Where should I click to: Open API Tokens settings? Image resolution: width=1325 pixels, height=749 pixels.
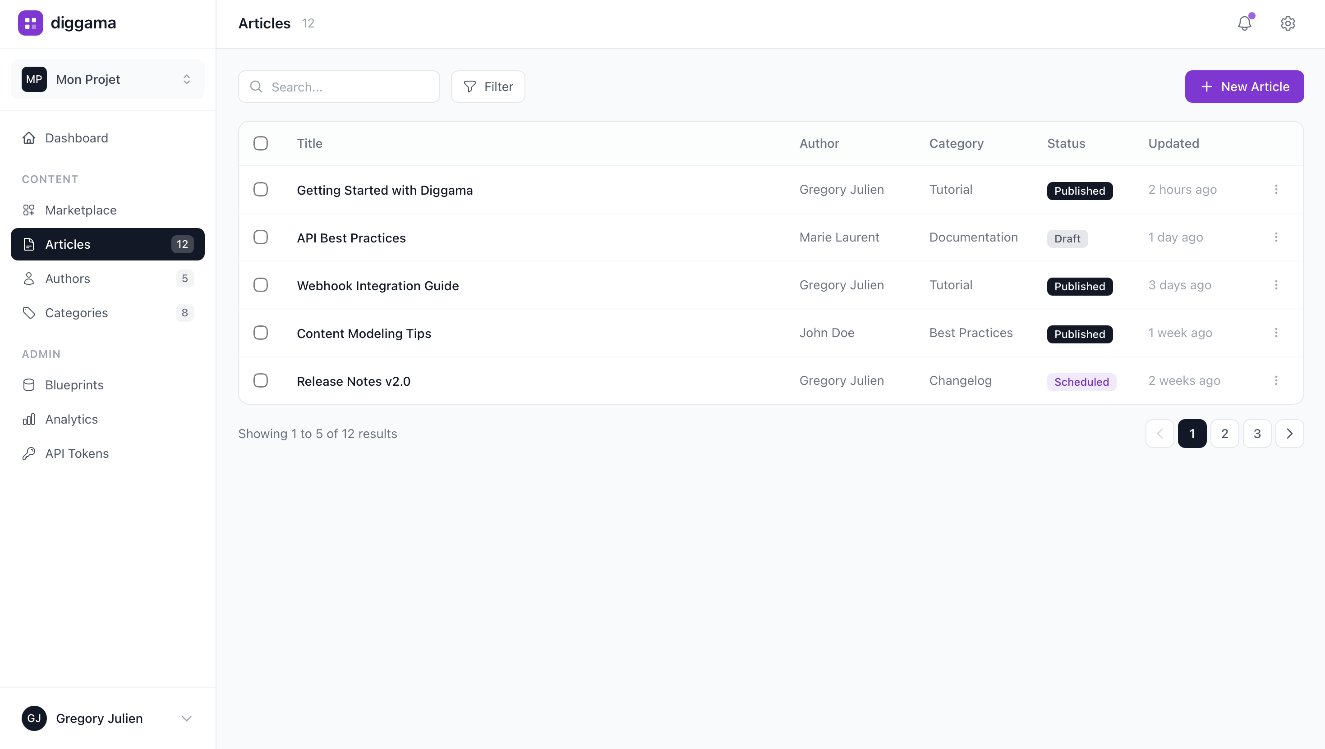click(x=77, y=453)
